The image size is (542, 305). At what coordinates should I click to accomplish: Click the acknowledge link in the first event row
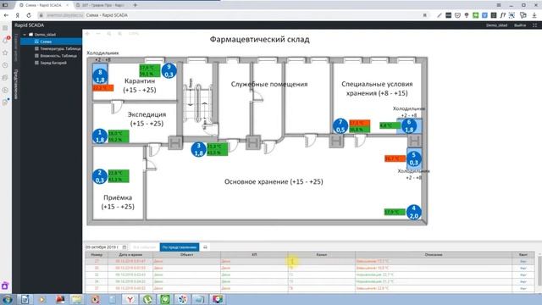coord(523,262)
